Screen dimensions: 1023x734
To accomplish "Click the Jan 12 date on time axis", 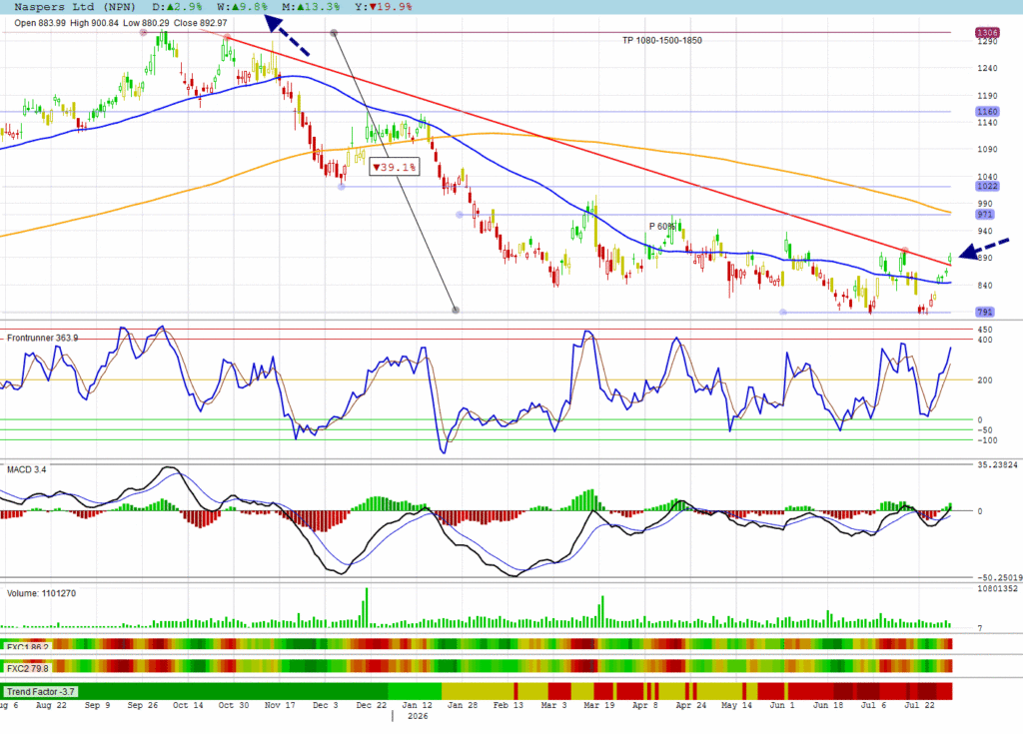I will pos(417,705).
